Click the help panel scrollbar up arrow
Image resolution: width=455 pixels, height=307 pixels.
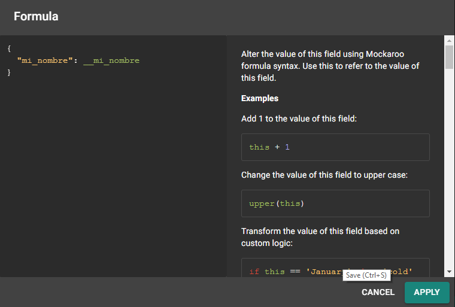tap(449, 40)
